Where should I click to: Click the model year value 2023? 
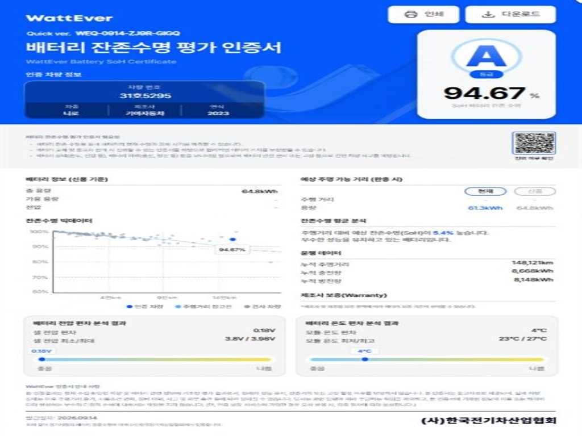pos(218,113)
